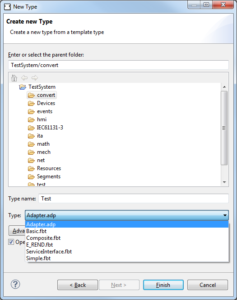Click the Finish button
This screenshot has height=300, width=237.
point(163,285)
